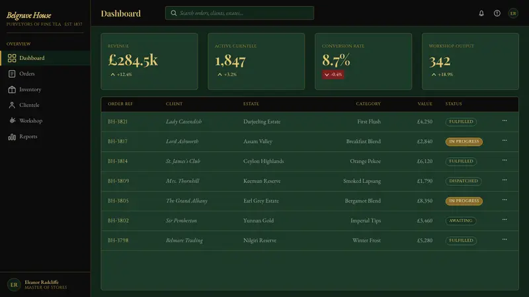Go to Dashboard in the sidebar

(45, 58)
